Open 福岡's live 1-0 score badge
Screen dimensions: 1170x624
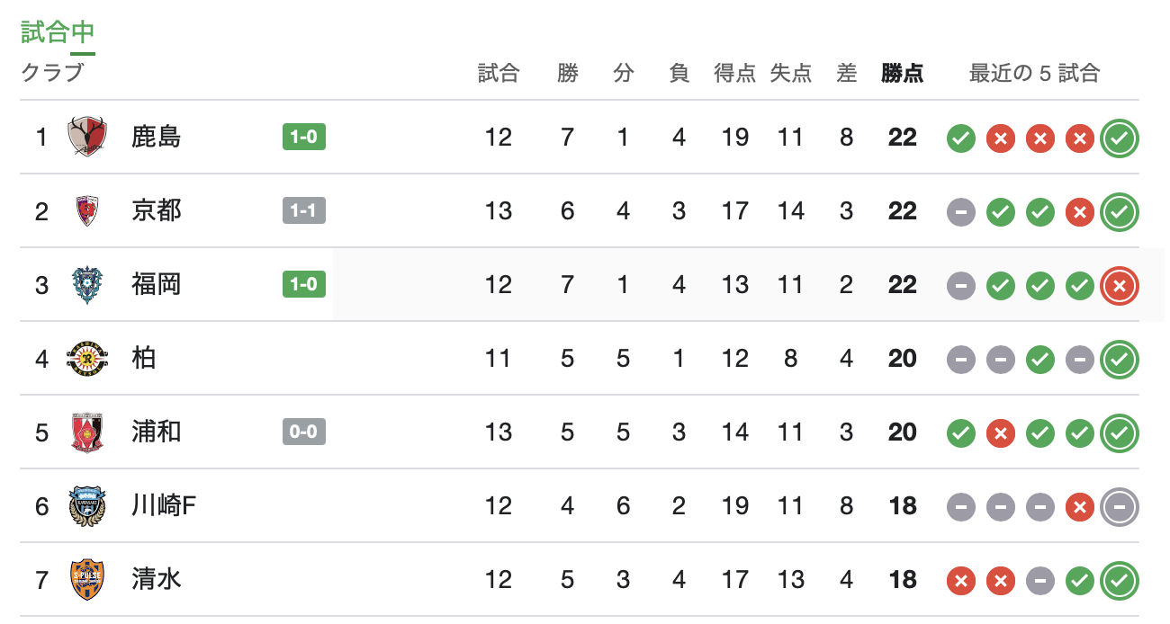pos(303,284)
